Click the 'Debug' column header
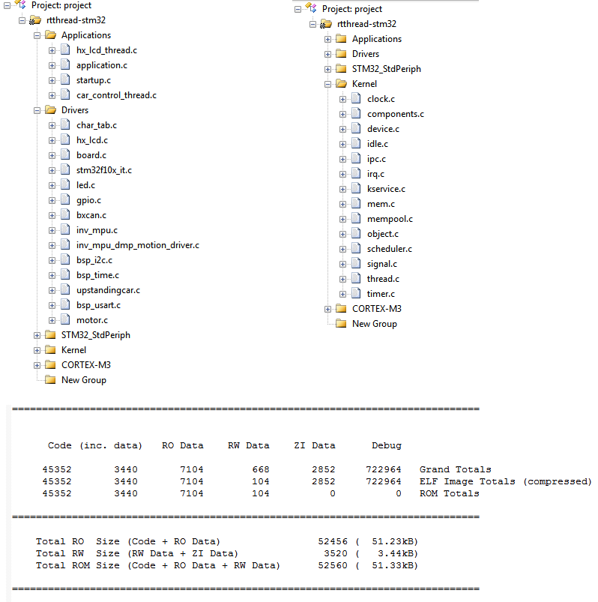Screen dimensions: 598x602 (x=387, y=445)
